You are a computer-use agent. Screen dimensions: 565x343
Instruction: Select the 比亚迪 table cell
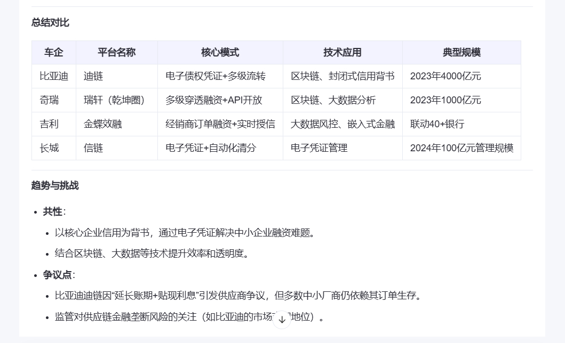point(54,76)
